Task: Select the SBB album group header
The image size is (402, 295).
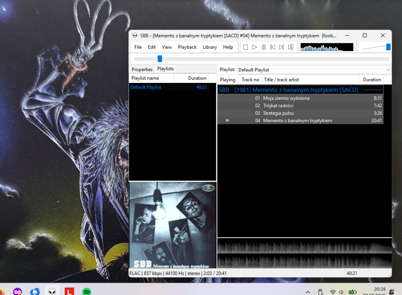Action: point(300,90)
